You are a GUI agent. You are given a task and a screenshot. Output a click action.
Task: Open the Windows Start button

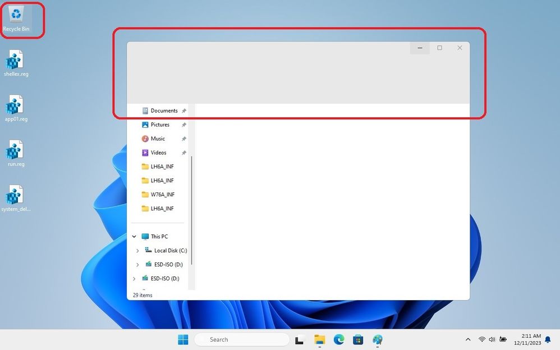click(183, 339)
